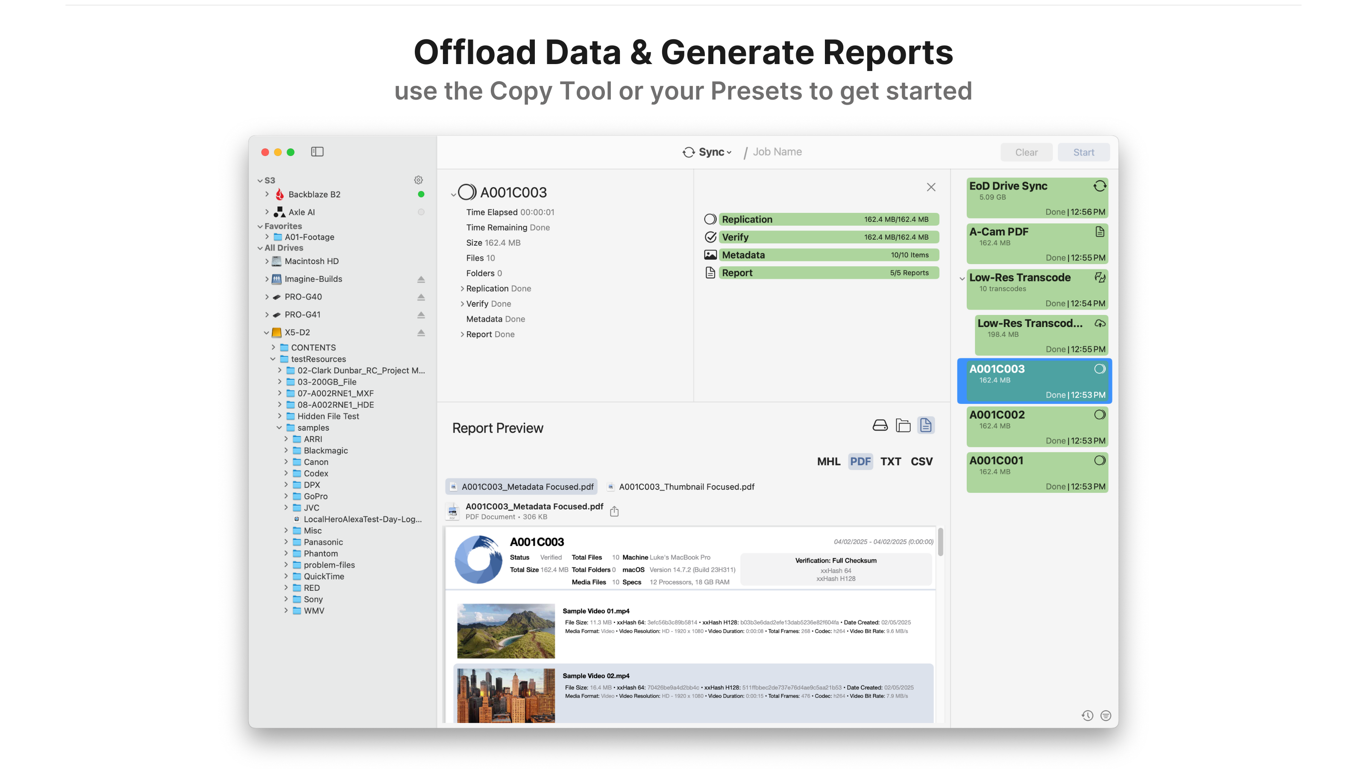This screenshot has height=769, width=1367.
Task: Collapse the samples folder
Action: [x=279, y=427]
